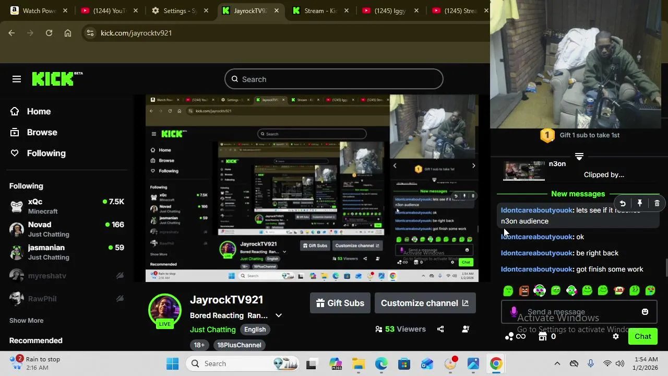Screen dimensions: 668x376
Task: Click the browser home icon
Action: click(68, 33)
